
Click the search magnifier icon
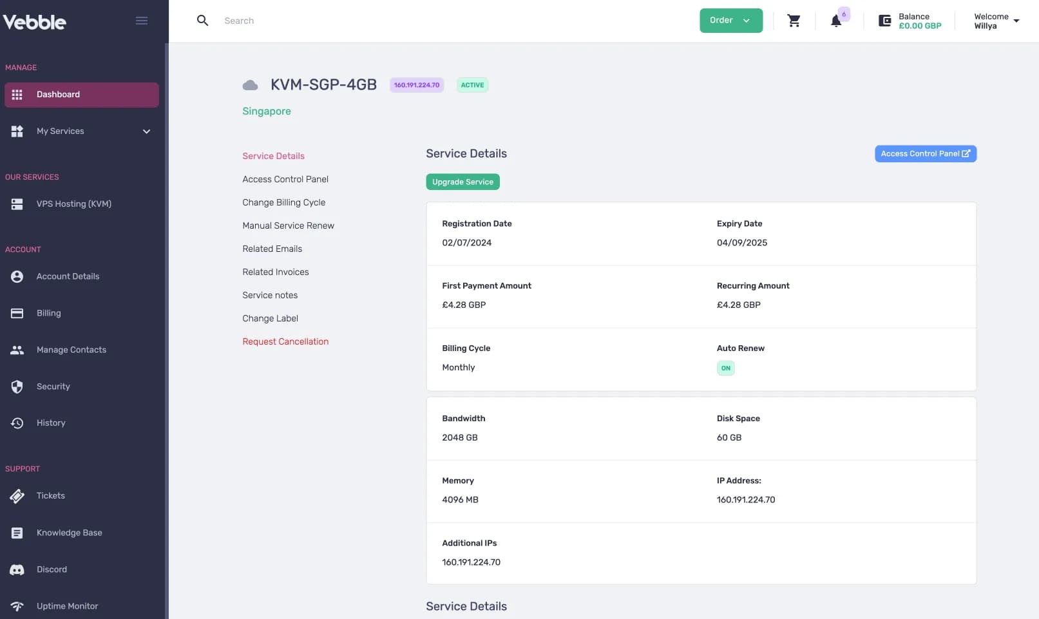point(202,21)
